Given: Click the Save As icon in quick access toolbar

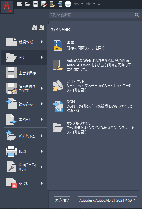Looking at the screenshot, I should (44, 4).
